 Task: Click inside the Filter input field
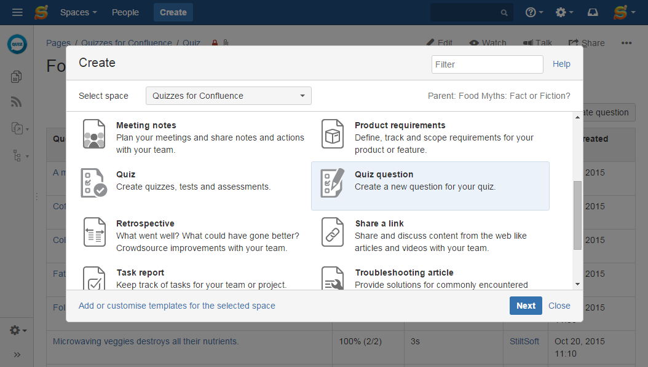(487, 64)
